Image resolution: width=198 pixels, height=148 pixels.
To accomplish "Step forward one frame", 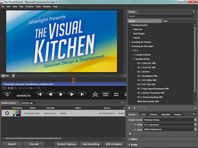I will pos(72,94).
